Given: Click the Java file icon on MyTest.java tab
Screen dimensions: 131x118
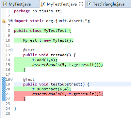Looking at the screenshot, I should [5, 4].
